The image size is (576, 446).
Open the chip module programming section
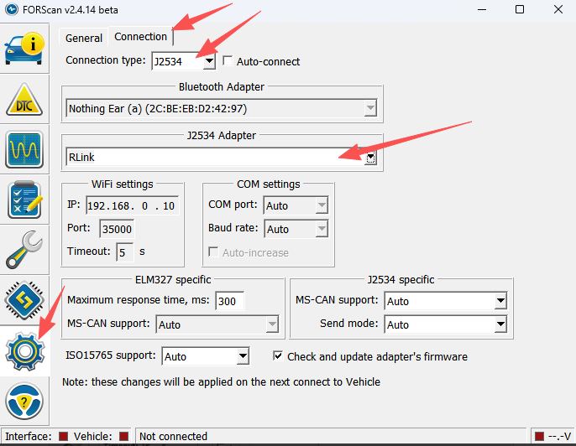(25, 300)
